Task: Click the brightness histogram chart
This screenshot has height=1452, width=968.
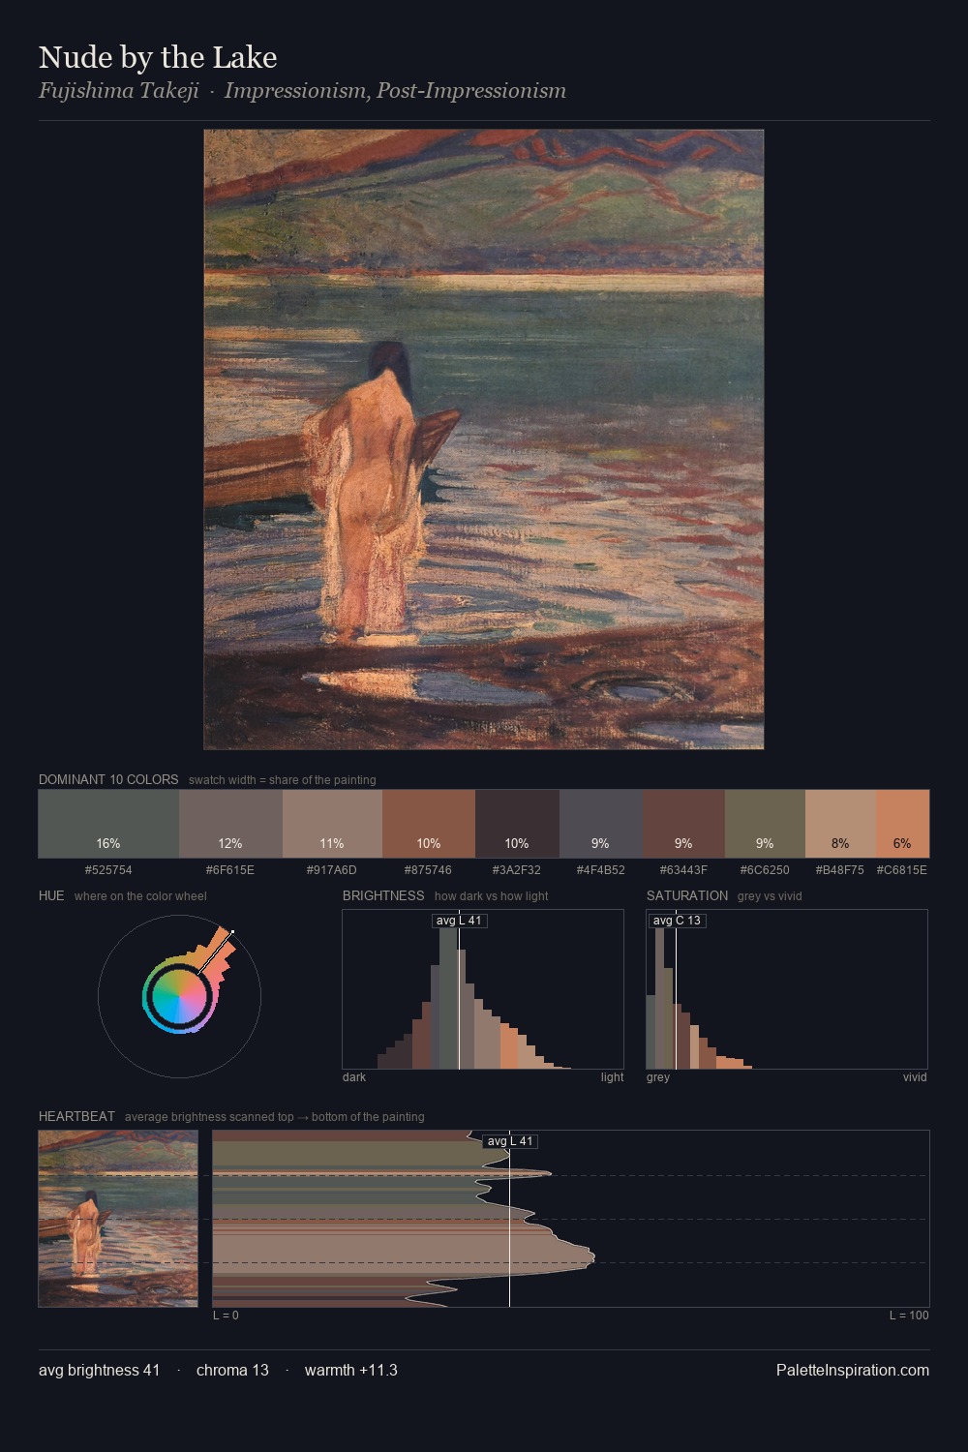Action: [x=483, y=989]
